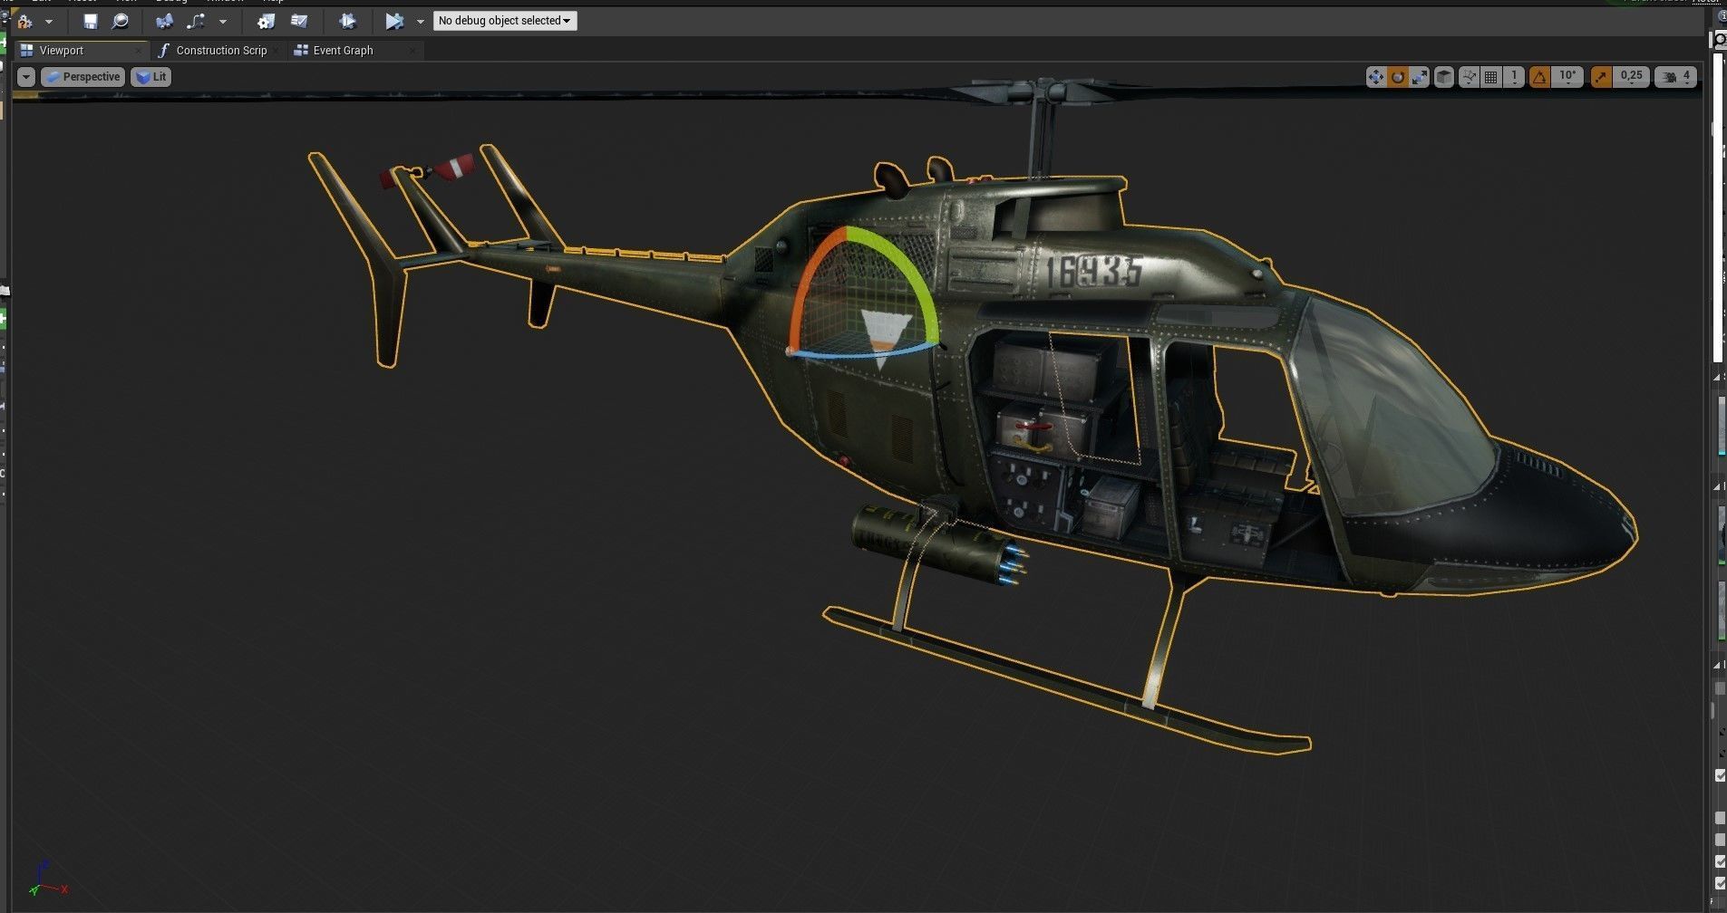Click the magnifier Browse icon in the toolbar
Image resolution: width=1727 pixels, height=913 pixels.
120,21
